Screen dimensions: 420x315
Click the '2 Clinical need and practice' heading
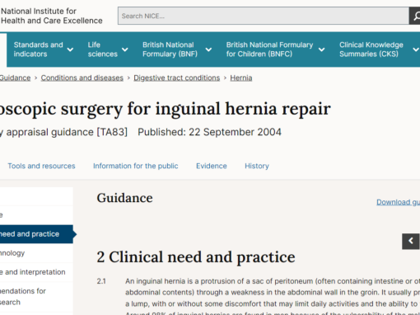(196, 257)
